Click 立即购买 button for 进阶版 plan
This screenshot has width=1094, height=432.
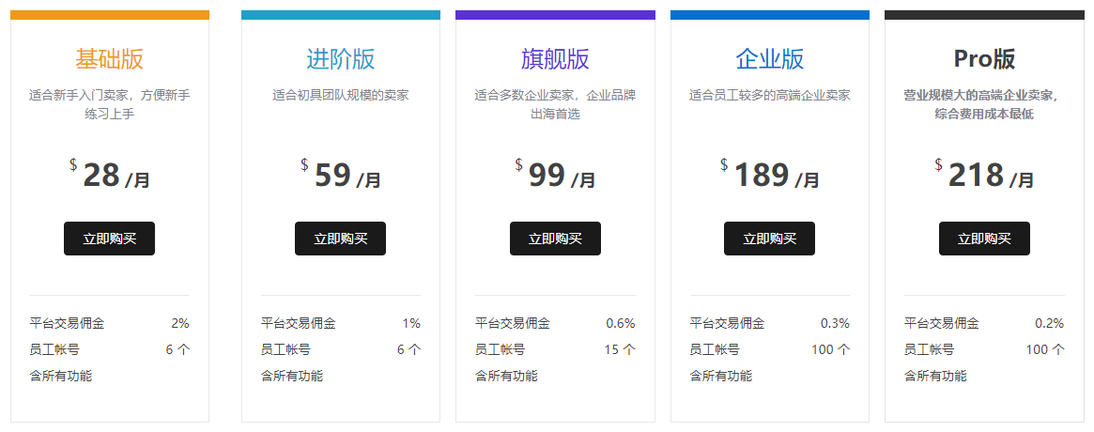tap(341, 239)
